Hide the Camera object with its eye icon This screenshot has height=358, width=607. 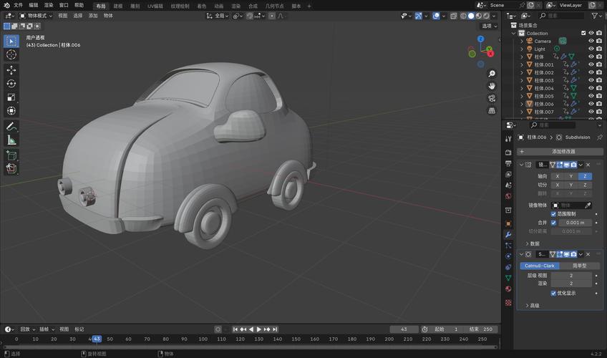point(591,41)
